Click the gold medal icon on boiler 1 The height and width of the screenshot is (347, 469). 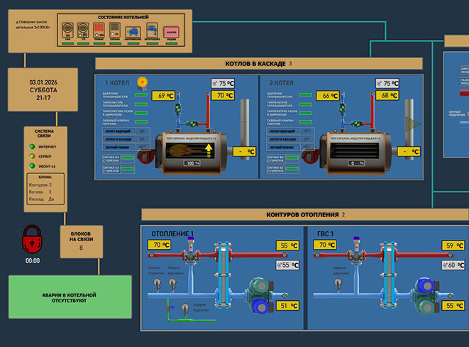coord(142,82)
